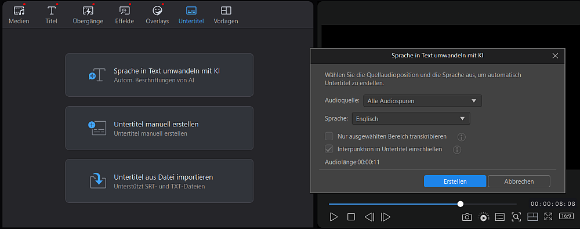Close the Sprache in Text umwandeln dialog
580x229 pixels.
pyautogui.click(x=555, y=56)
